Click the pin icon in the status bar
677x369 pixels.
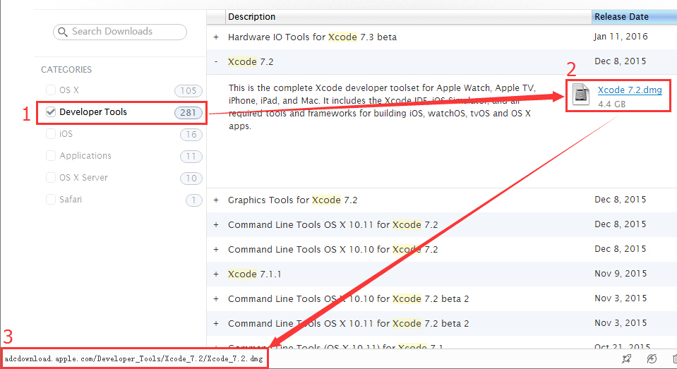pyautogui.click(x=626, y=358)
